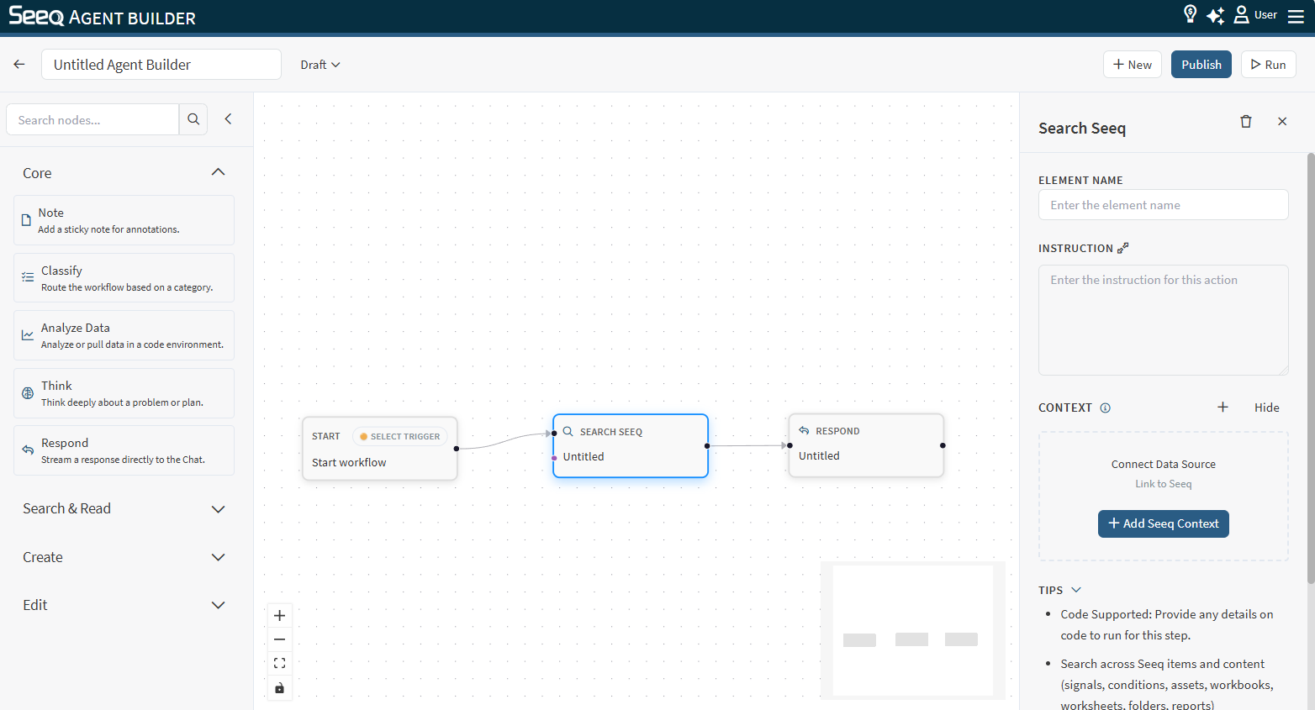Click the Add Seeq Context button
The height and width of the screenshot is (710, 1315).
[x=1163, y=523]
